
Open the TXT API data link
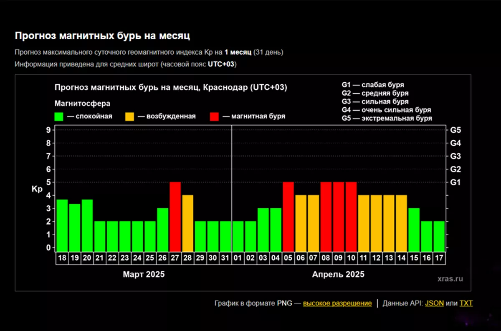pos(466,303)
